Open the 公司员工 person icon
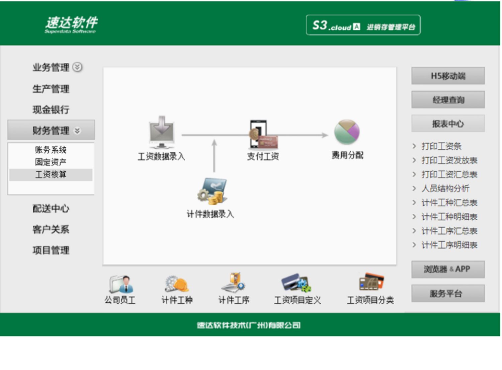 (121, 284)
